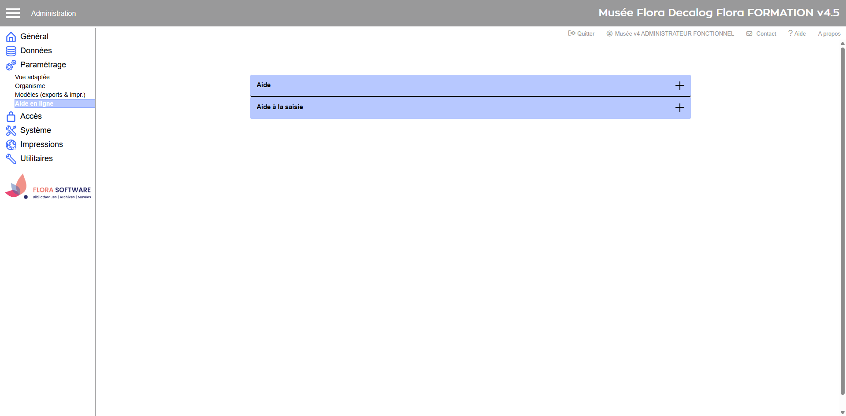
Task: Click the hamburger menu icon
Action: 13,13
